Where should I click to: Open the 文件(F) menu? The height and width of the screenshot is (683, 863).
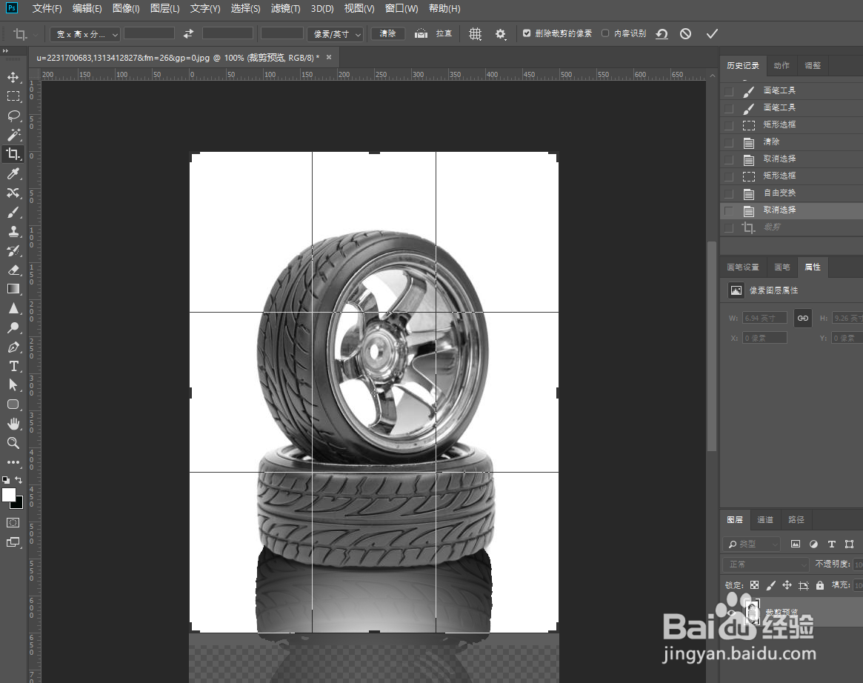click(x=47, y=8)
